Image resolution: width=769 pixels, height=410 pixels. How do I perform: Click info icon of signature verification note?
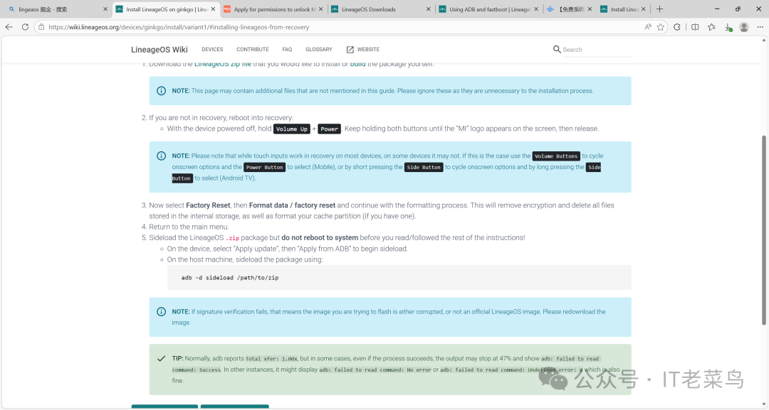(x=161, y=312)
